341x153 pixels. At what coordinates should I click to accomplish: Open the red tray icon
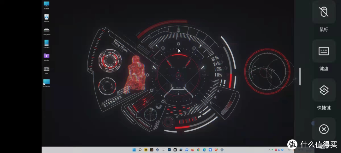click(x=276, y=150)
